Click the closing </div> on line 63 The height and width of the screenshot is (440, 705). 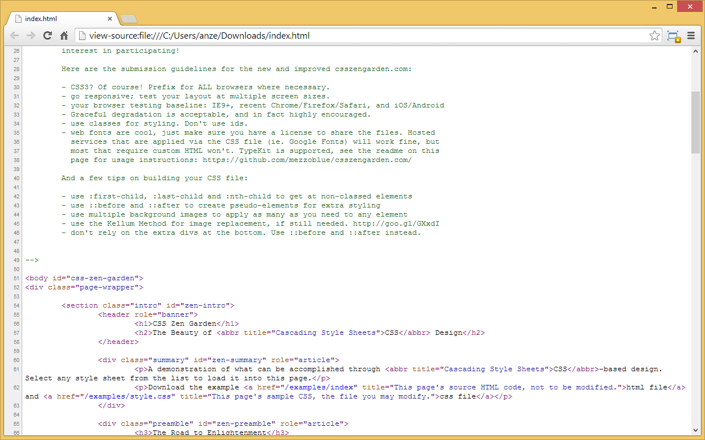112,406
